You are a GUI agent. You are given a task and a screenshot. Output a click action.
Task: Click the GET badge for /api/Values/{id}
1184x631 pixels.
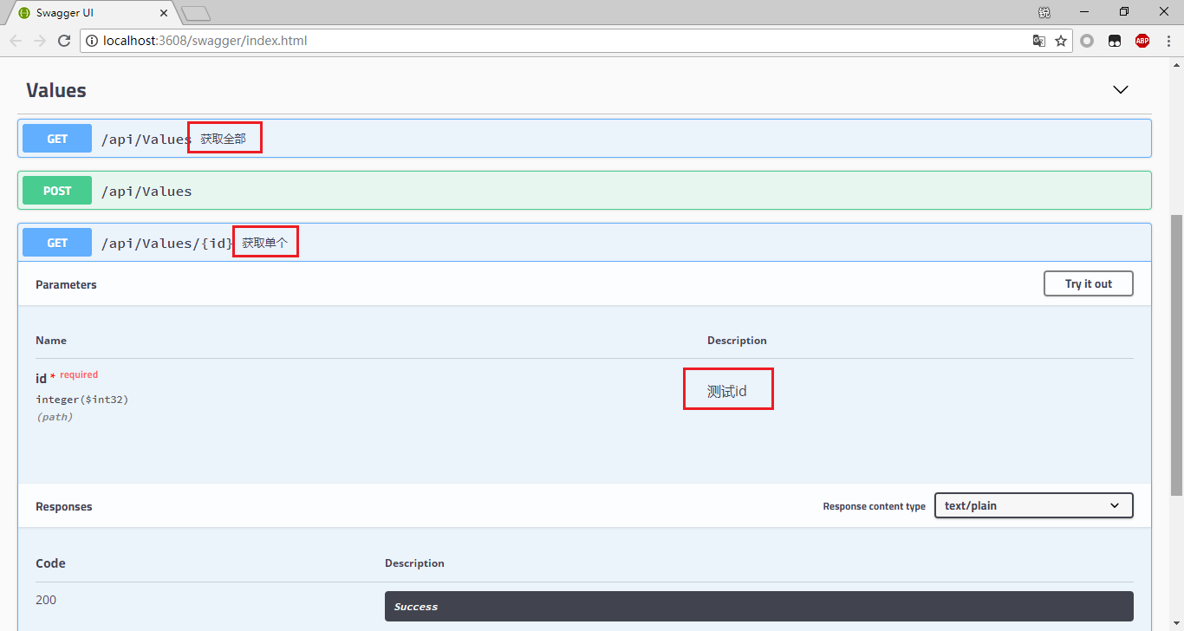57,243
